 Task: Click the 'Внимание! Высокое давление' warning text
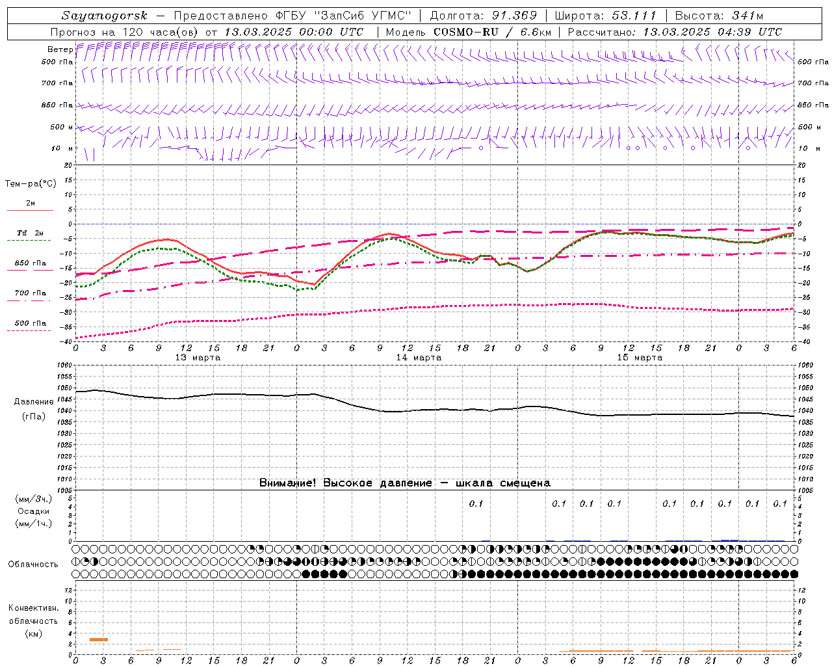[345, 483]
